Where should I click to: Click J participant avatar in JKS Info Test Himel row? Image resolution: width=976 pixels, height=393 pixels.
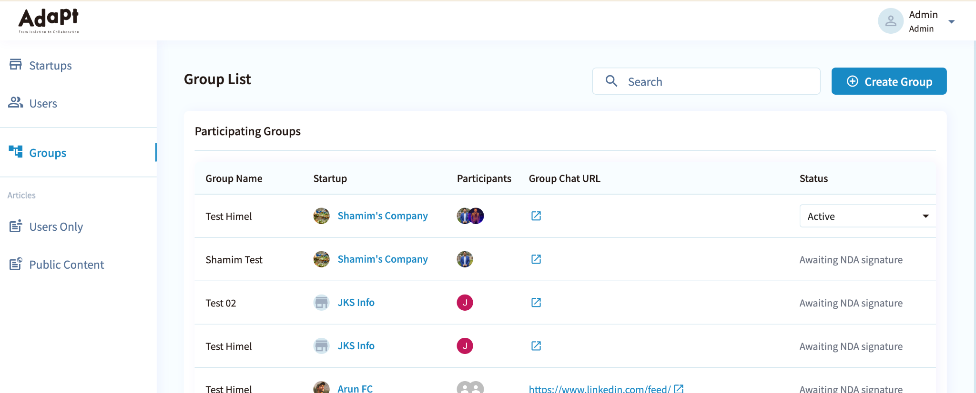click(465, 346)
